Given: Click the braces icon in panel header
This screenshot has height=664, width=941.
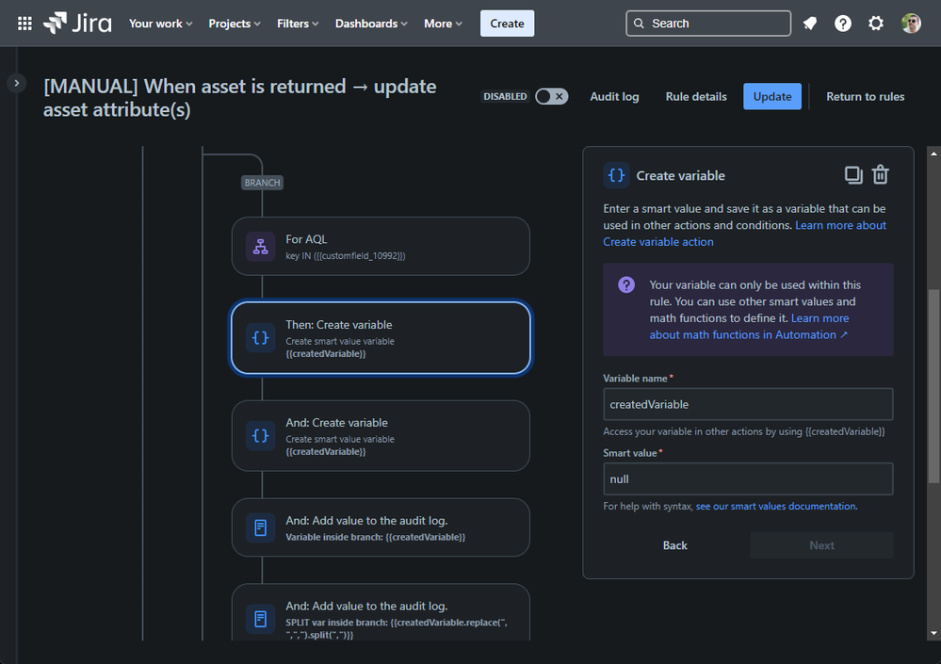Looking at the screenshot, I should (x=616, y=175).
